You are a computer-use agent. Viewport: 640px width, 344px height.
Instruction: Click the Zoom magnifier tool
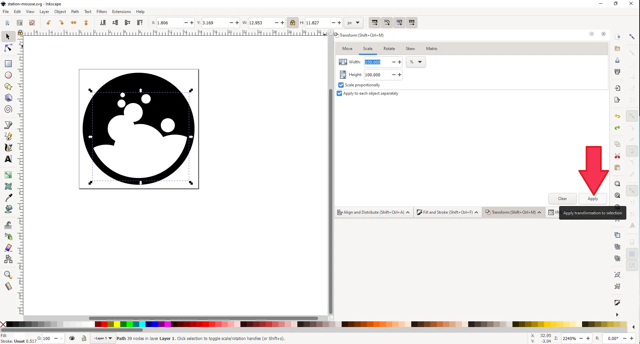[8, 275]
